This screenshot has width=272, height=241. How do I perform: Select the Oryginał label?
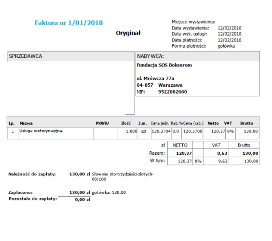pyautogui.click(x=128, y=33)
